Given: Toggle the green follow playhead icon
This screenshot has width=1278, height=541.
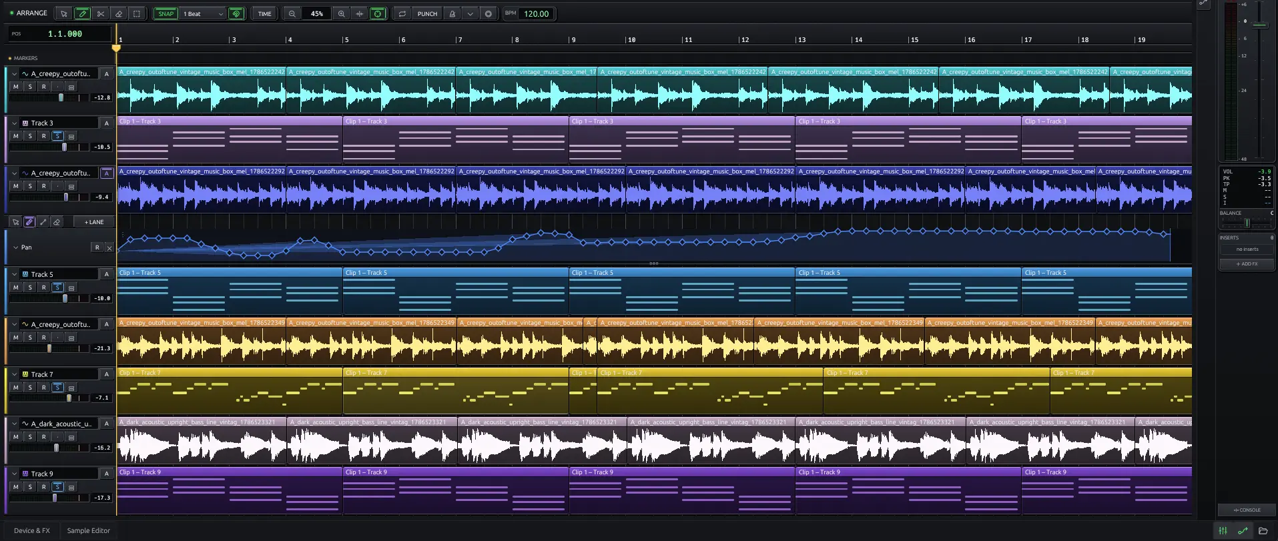Looking at the screenshot, I should pos(378,13).
